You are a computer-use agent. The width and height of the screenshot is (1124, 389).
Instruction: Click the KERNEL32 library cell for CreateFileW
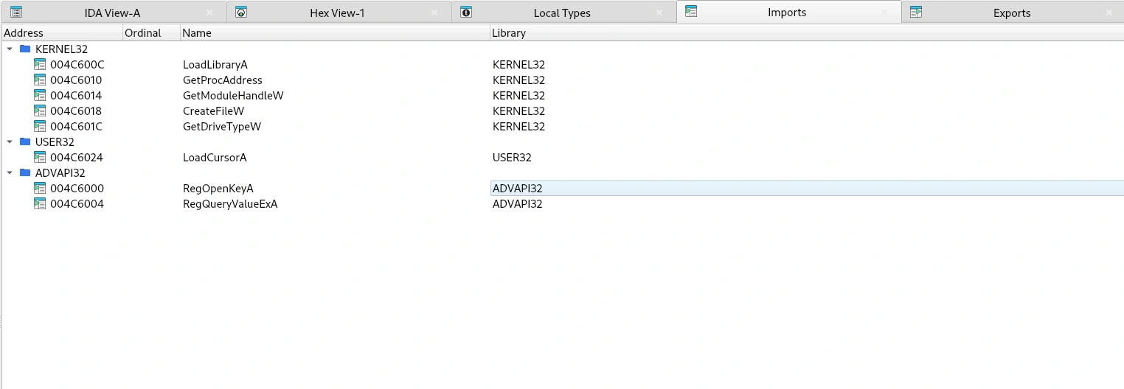click(x=518, y=111)
